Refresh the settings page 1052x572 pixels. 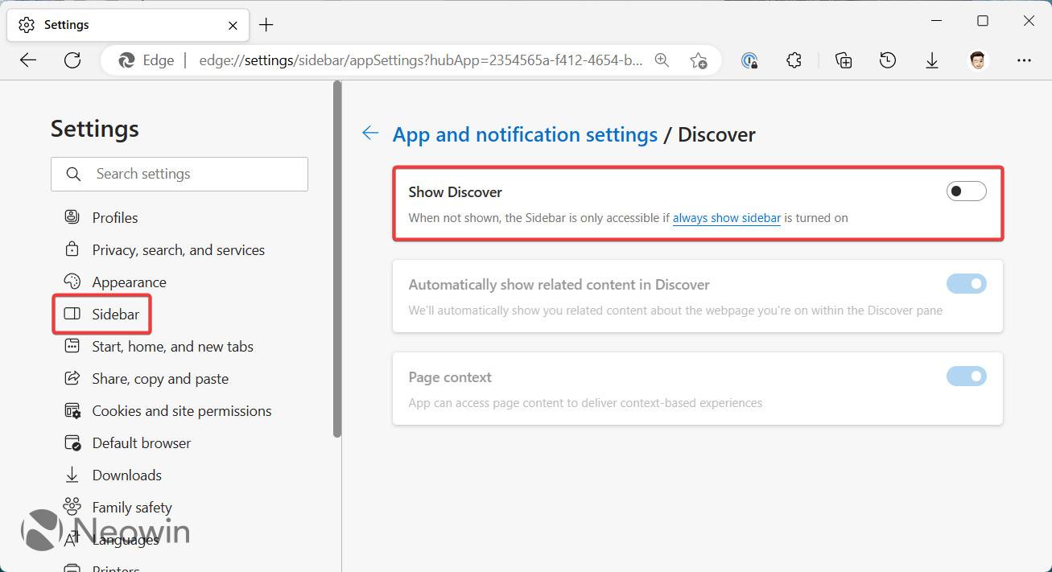point(72,60)
